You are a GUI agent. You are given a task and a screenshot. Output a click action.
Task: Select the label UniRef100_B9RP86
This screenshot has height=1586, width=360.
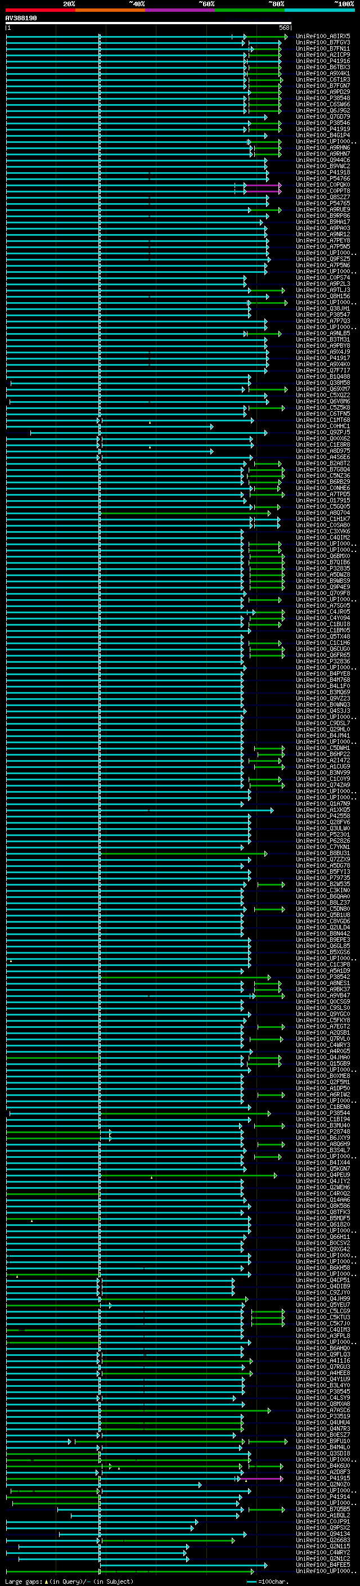click(x=323, y=215)
